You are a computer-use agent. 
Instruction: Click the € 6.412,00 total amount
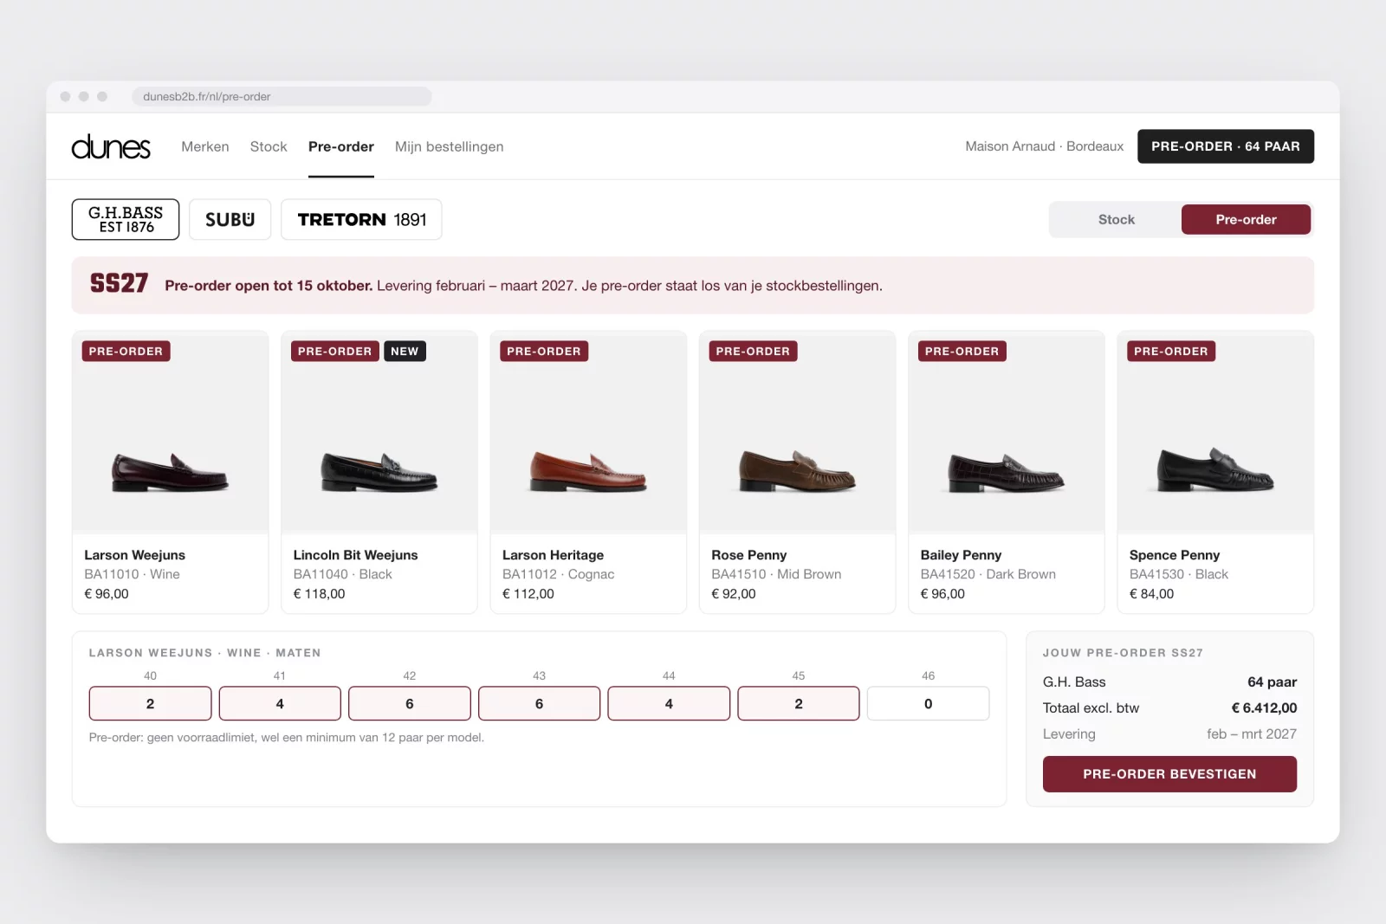pos(1264,708)
